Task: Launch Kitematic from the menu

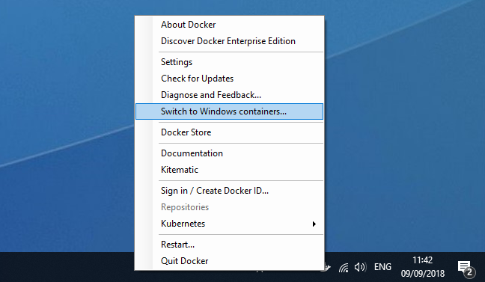Action: pyautogui.click(x=229, y=170)
